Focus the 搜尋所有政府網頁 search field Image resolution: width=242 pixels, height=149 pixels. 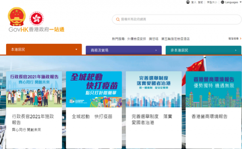[x=177, y=19]
